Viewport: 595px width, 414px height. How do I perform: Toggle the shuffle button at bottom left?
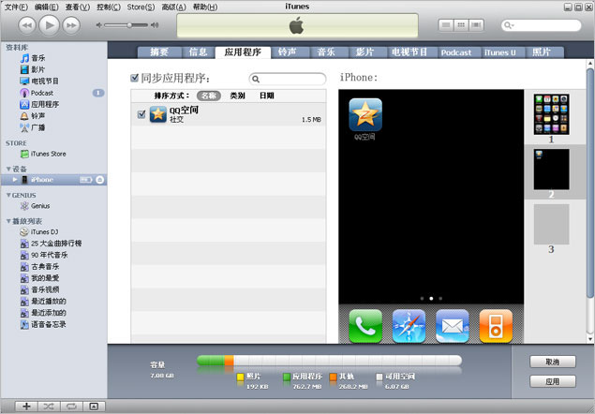tap(49, 406)
